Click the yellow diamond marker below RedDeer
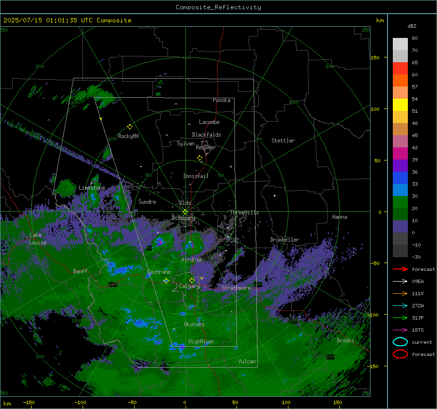 click(x=200, y=158)
